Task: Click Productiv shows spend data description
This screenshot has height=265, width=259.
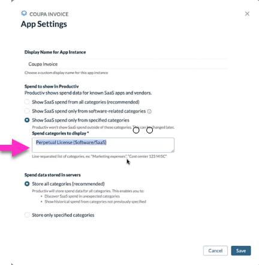Action: 88,93
